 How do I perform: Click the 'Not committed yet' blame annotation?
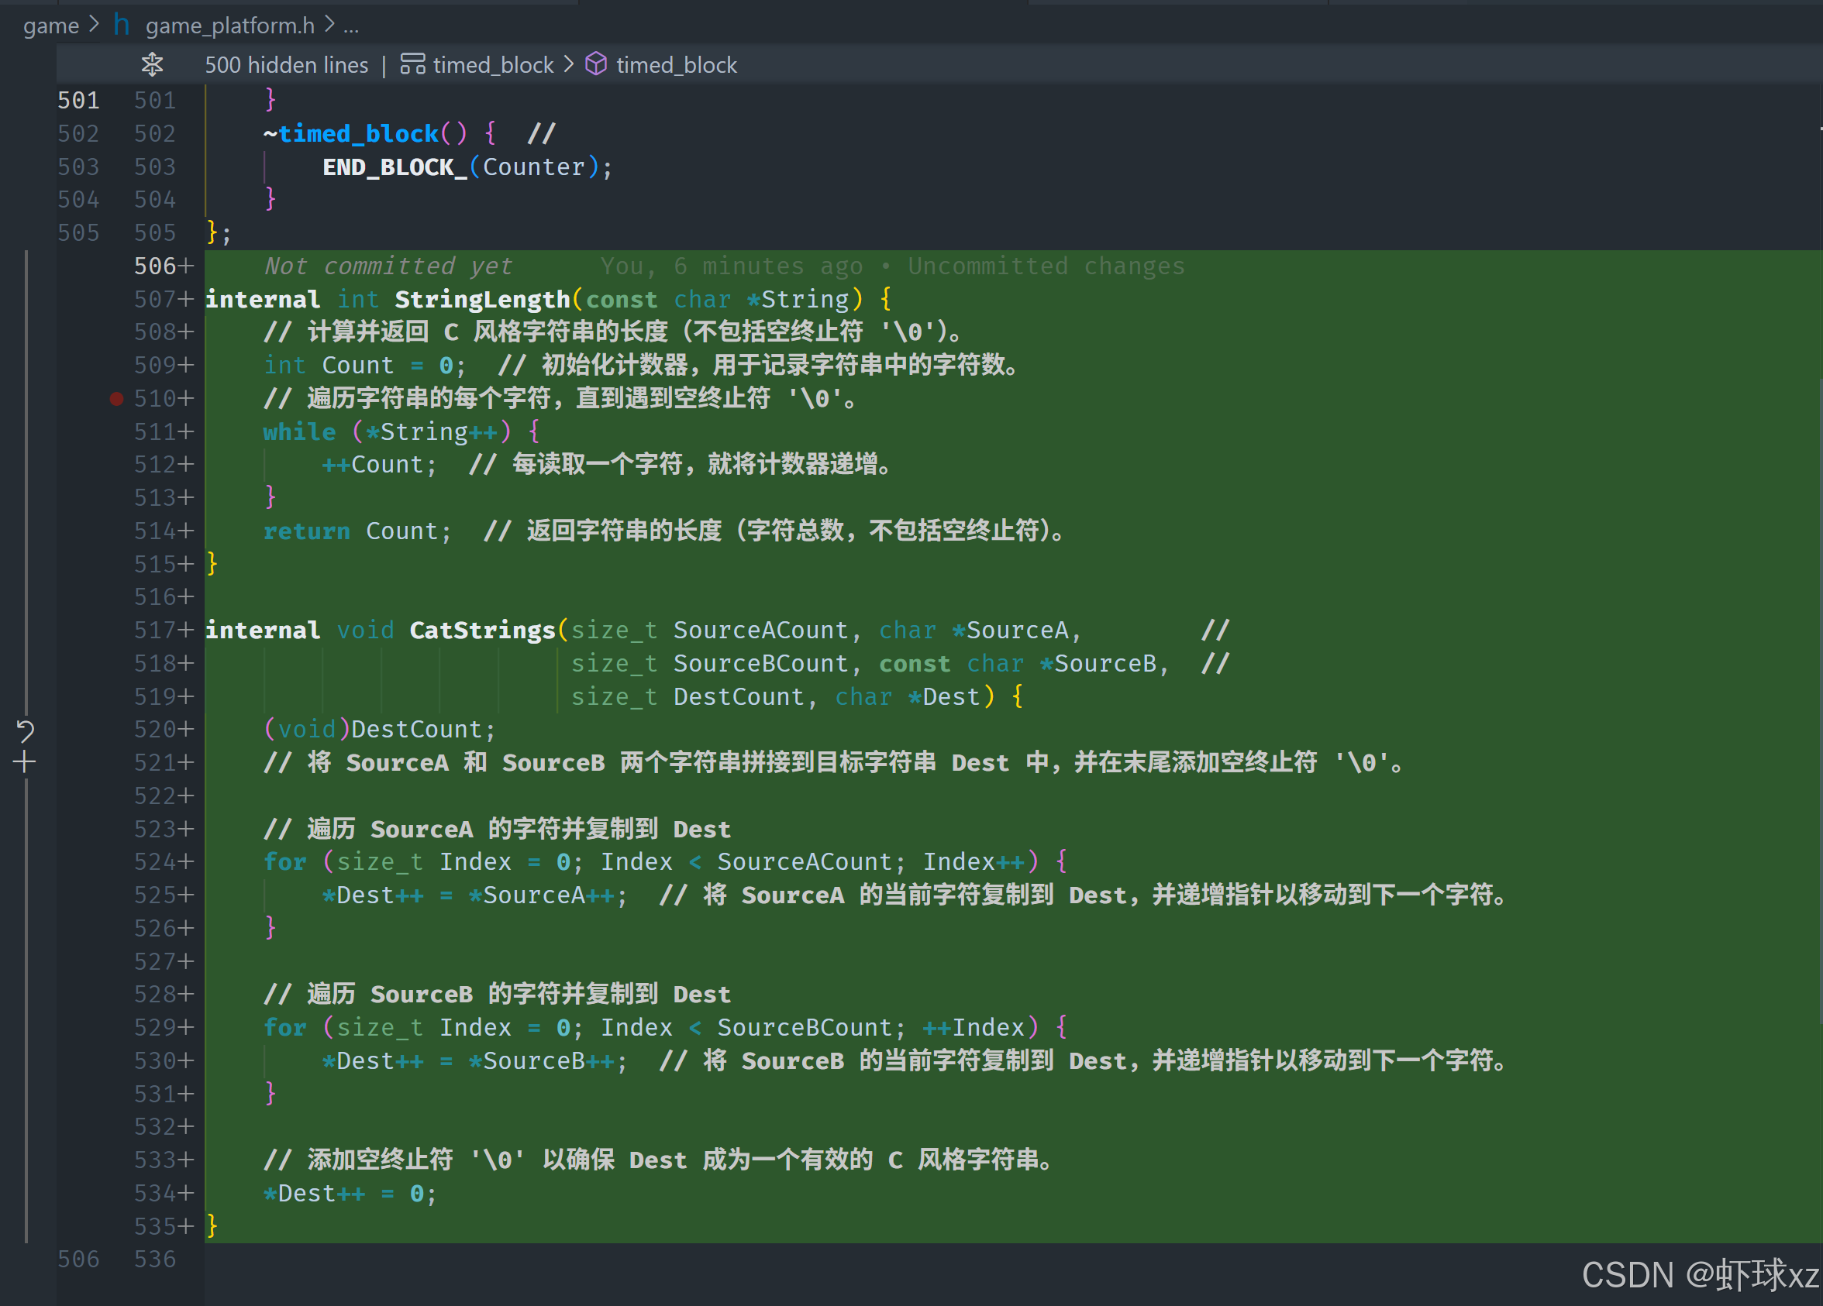388,266
